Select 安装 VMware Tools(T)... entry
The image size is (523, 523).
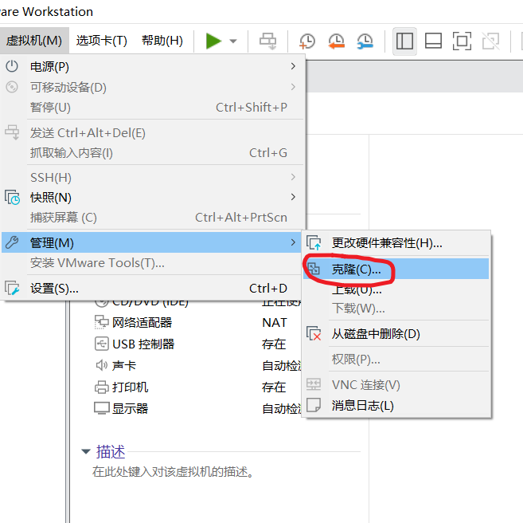coord(152,263)
